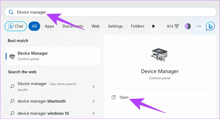
Task: Switch to the Apps filter
Action: [x=50, y=26]
